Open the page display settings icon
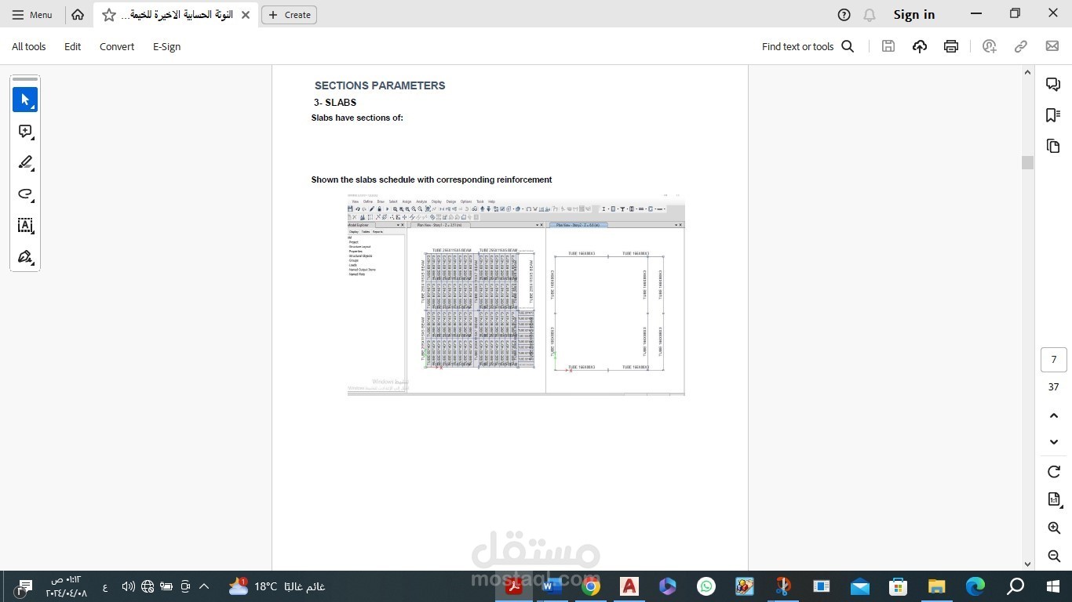This screenshot has width=1072, height=602. 1054,499
